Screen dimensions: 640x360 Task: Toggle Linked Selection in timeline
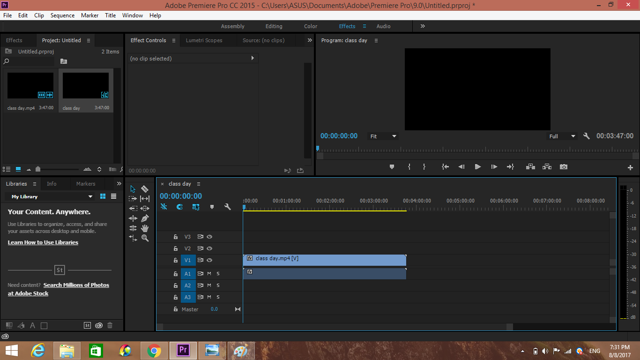(x=196, y=207)
